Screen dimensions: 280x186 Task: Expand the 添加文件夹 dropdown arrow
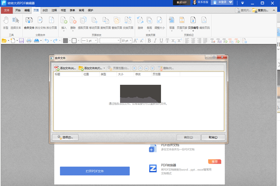[104, 68]
